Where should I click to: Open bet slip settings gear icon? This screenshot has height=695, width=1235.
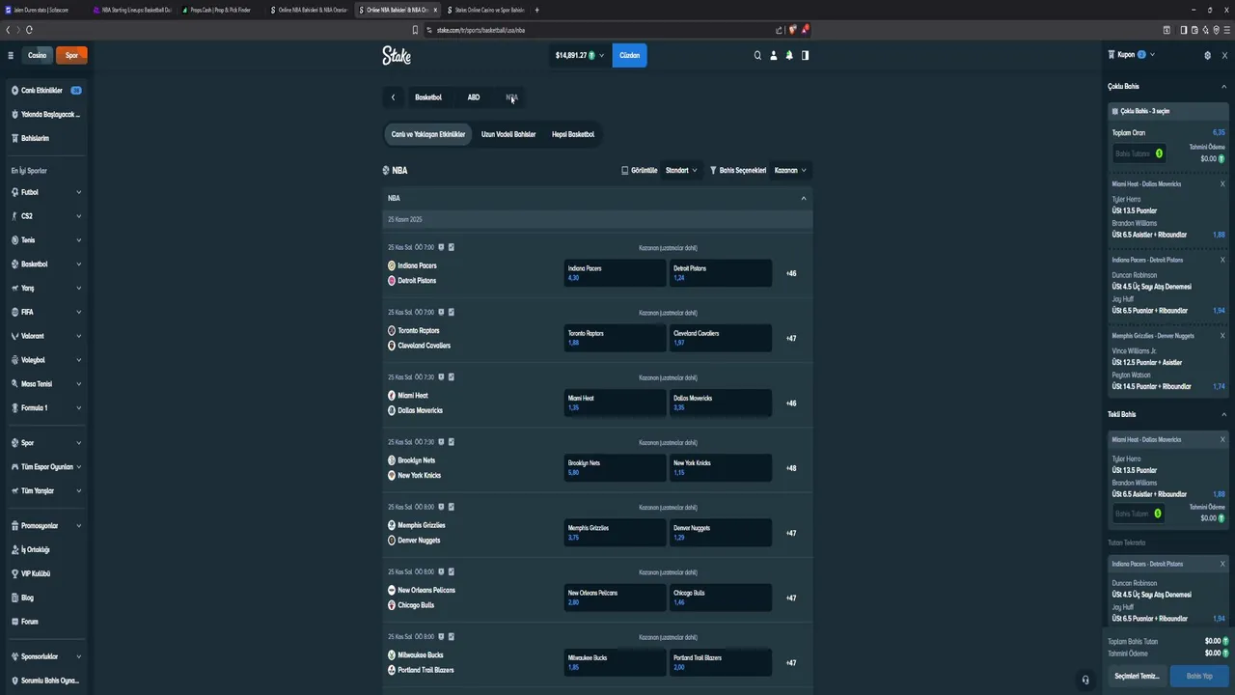click(1207, 55)
